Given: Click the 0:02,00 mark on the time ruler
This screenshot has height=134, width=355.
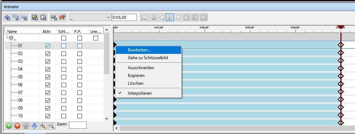Looking at the screenshot, I should [x=204, y=28].
